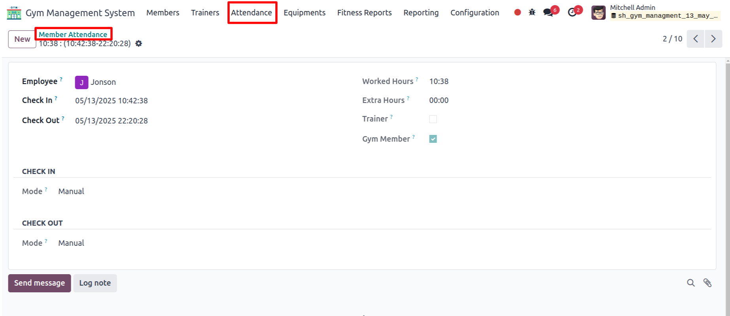Click the CHECK OUT section heading
Viewport: 730px width, 316px height.
click(42, 223)
